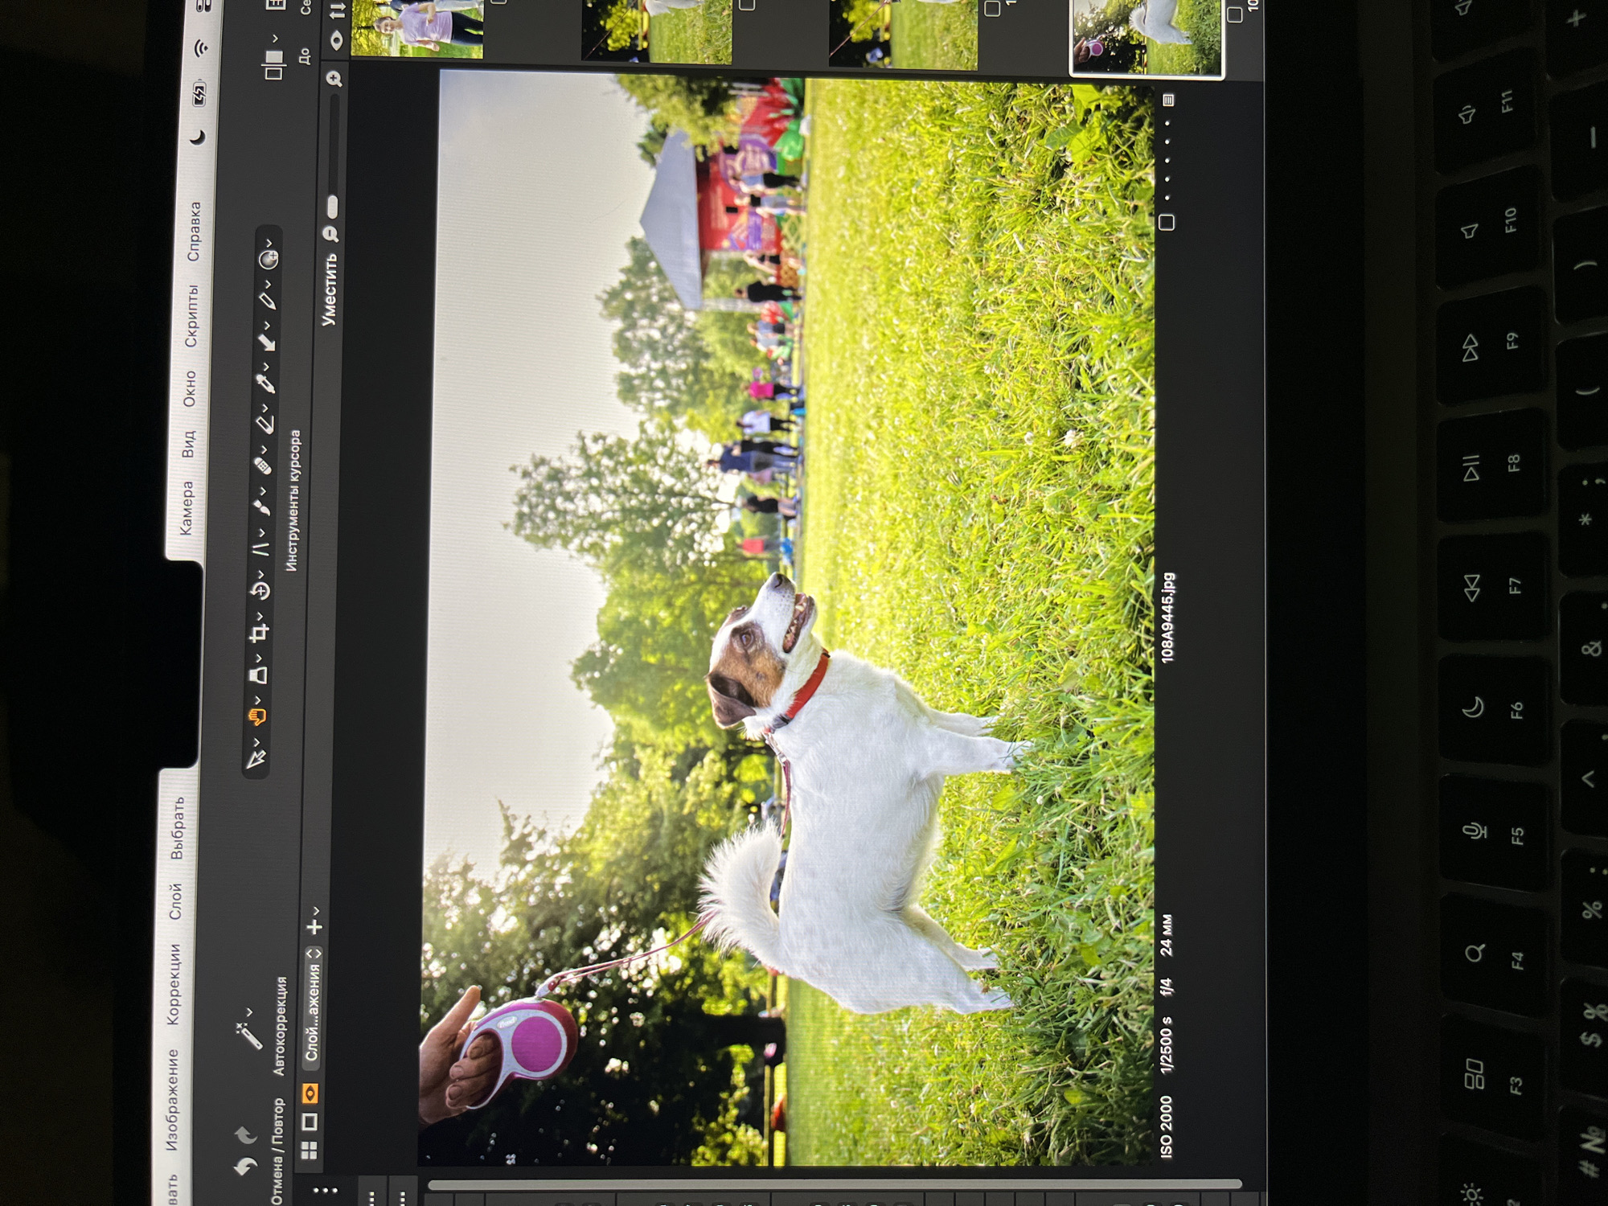Toggle the orange eye proofing view button
Viewport: 1608px width, 1206px height.
(x=310, y=1093)
